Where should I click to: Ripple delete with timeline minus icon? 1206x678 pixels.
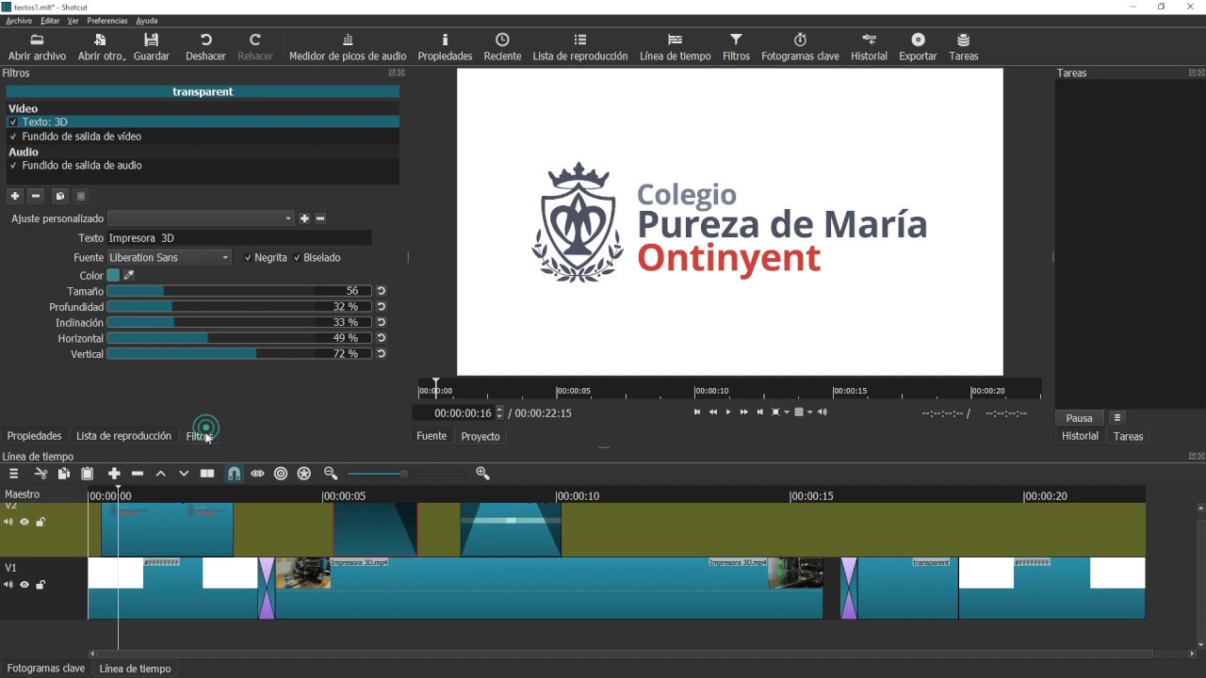pyautogui.click(x=138, y=474)
